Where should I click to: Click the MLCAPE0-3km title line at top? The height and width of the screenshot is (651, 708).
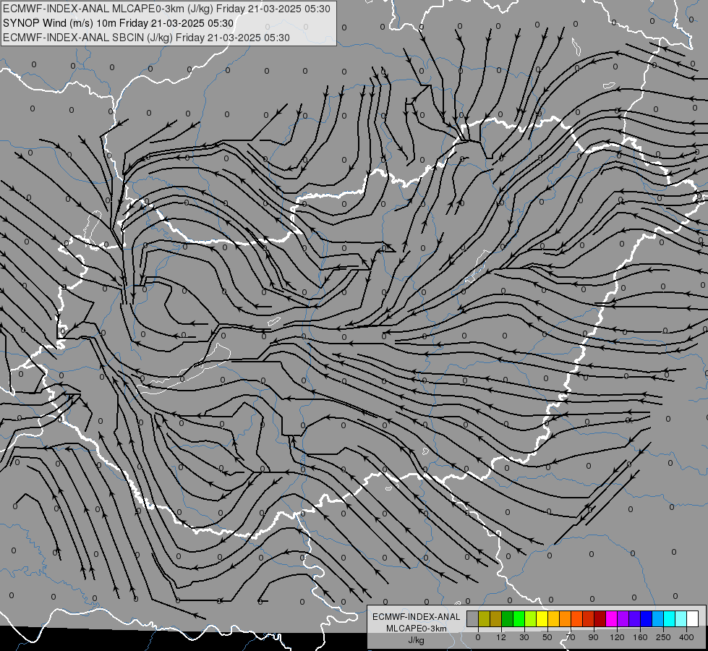(x=166, y=9)
